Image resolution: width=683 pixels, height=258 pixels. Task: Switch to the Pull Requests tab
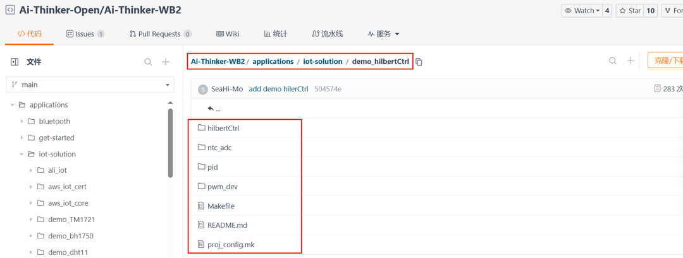pos(160,34)
